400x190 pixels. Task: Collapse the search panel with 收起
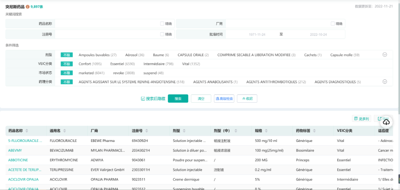[247, 99]
